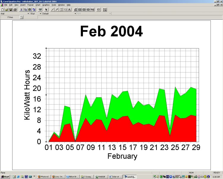This screenshot has width=223, height=179.
Task: Open the Arial font name dropdown
Action: click(28, 13)
